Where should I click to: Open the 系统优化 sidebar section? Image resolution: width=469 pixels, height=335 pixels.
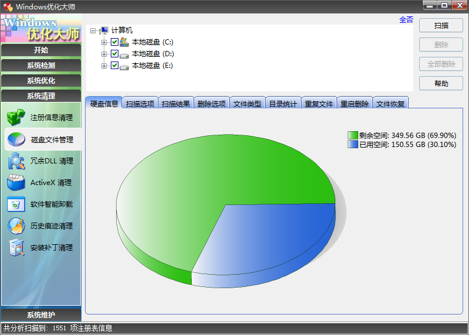click(41, 80)
